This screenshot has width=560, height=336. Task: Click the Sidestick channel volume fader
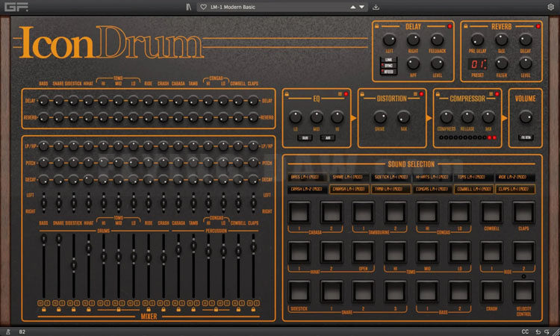pyautogui.click(x=74, y=265)
